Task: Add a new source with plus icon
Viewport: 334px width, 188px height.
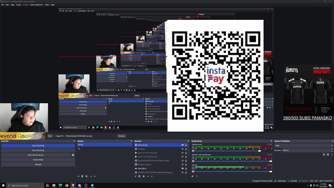Action: point(135,176)
